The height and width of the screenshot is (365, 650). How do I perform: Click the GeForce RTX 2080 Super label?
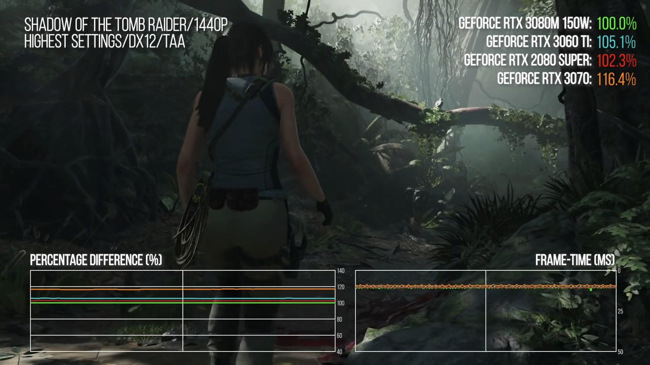[x=528, y=60]
